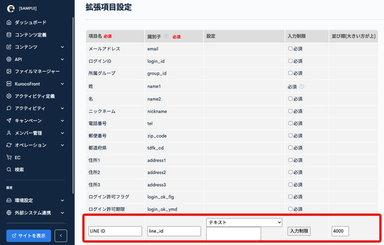Expand the メンバー管理 menu chevron
384x245 pixels.
click(x=63, y=133)
